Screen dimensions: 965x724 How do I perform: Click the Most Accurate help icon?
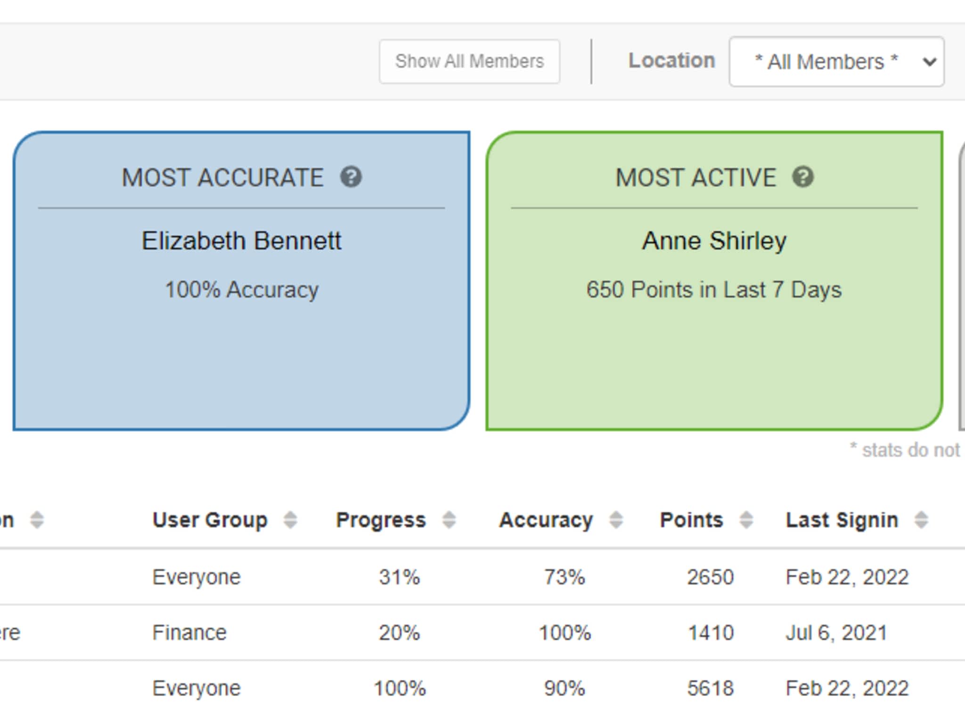coord(351,177)
